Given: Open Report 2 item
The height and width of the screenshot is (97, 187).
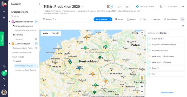Looking at the screenshot, I should 166,68.
